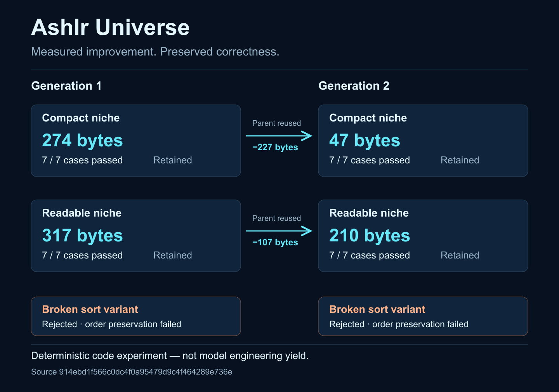Viewport: 559px width, 392px height.
Task: Click the "Deterministic code experiment" footer note
Action: [x=170, y=356]
